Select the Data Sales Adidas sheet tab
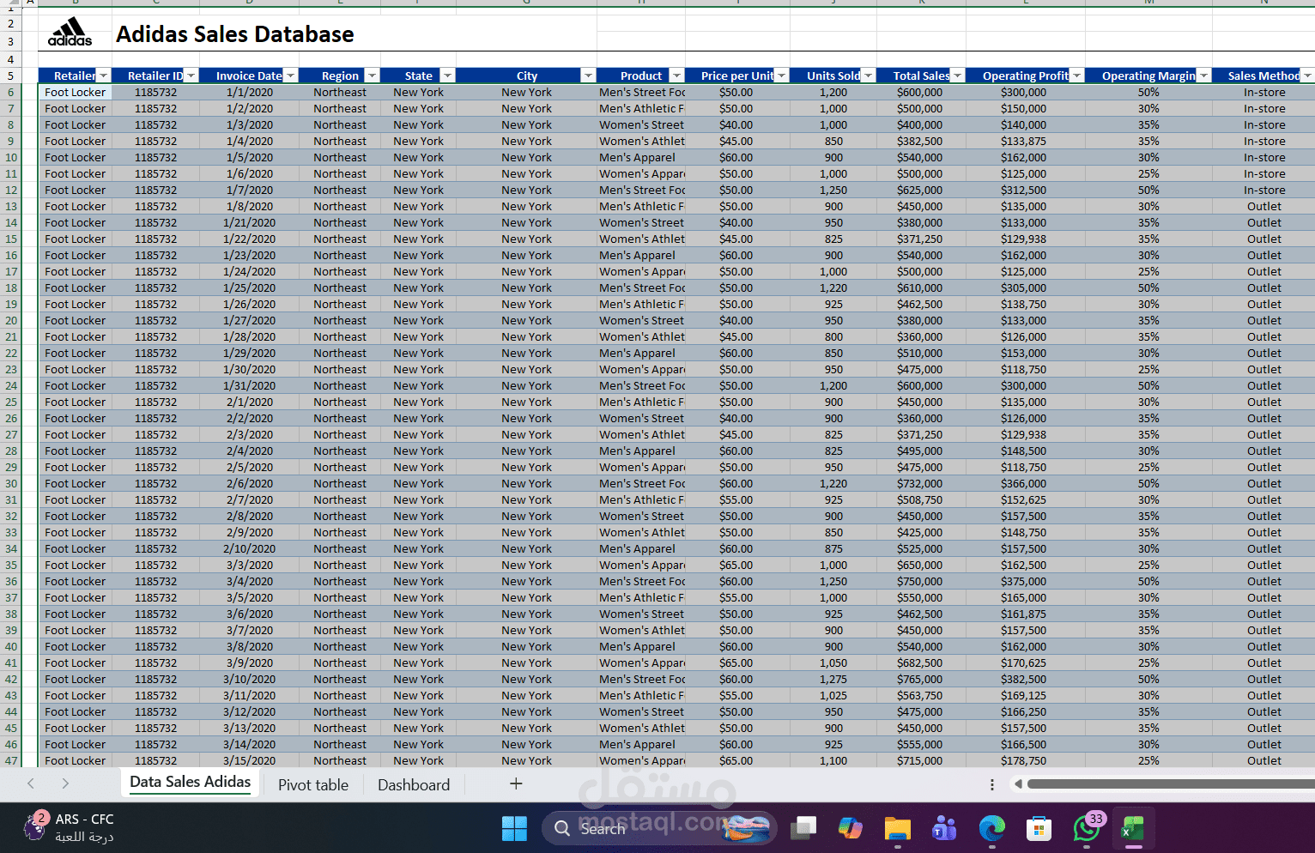The image size is (1315, 853). click(191, 783)
